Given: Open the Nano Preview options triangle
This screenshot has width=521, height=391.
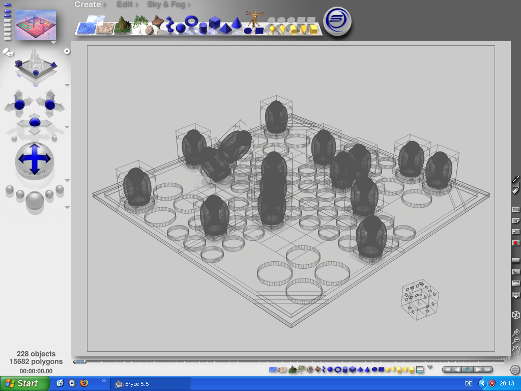Looking at the screenshot, I should pyautogui.click(x=53, y=43).
